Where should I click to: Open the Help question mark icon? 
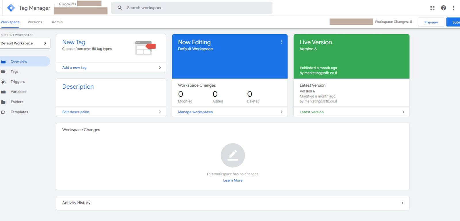pyautogui.click(x=444, y=8)
